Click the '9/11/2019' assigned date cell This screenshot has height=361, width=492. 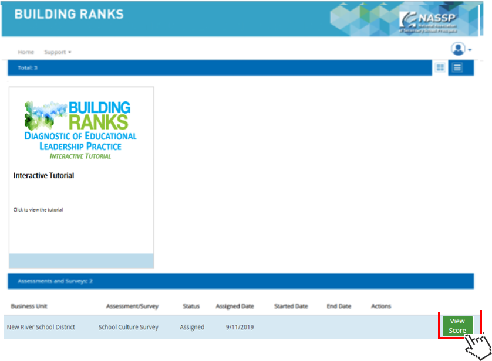pyautogui.click(x=240, y=327)
